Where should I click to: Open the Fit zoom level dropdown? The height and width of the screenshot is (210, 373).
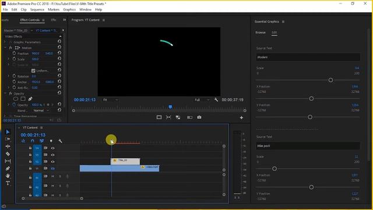(x=110, y=100)
